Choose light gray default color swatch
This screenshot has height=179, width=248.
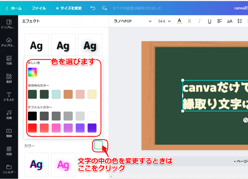coord(68,116)
